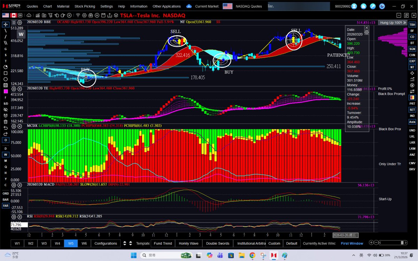Screen dimensions: 418x261
Task: Undo the last drawing action
Action: tap(6, 128)
